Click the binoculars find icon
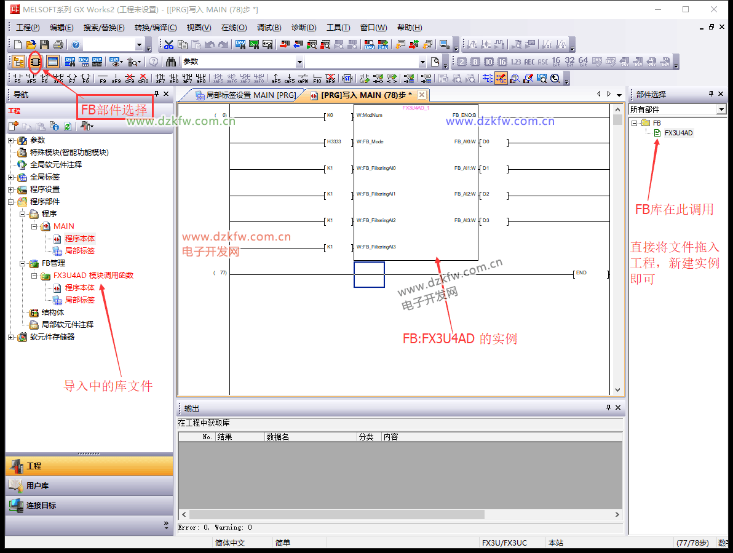Screen dimensions: 733x553 coord(172,62)
